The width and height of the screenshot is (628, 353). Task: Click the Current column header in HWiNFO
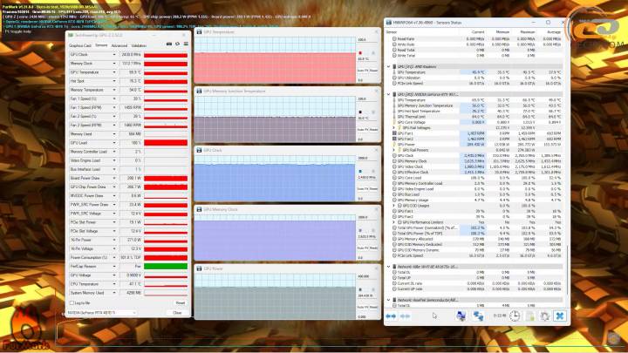pos(478,32)
